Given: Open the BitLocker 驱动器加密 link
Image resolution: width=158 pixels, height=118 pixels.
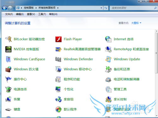Looking at the screenshot, I should (x=29, y=39).
